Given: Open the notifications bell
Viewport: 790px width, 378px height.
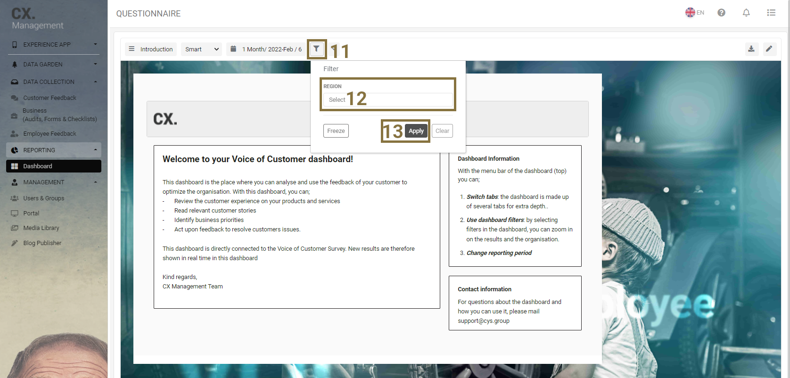Looking at the screenshot, I should [x=746, y=13].
